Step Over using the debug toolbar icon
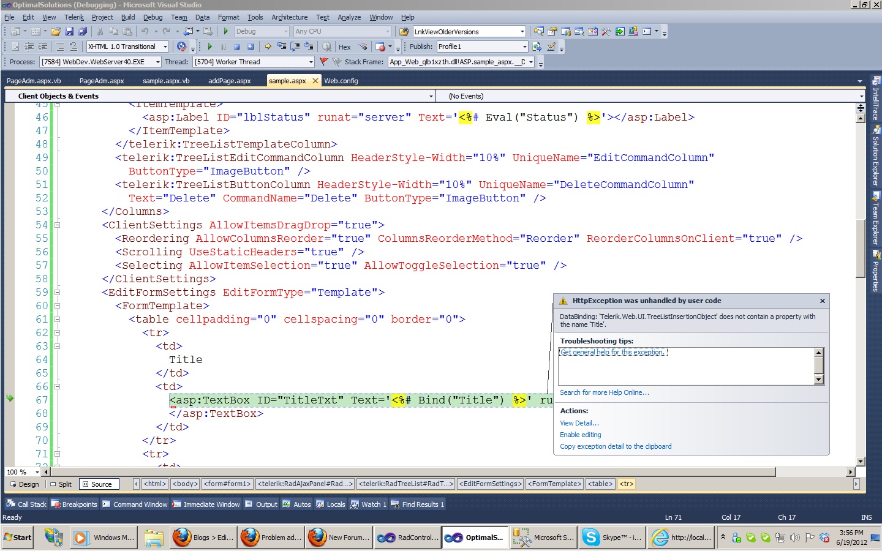 click(x=295, y=47)
